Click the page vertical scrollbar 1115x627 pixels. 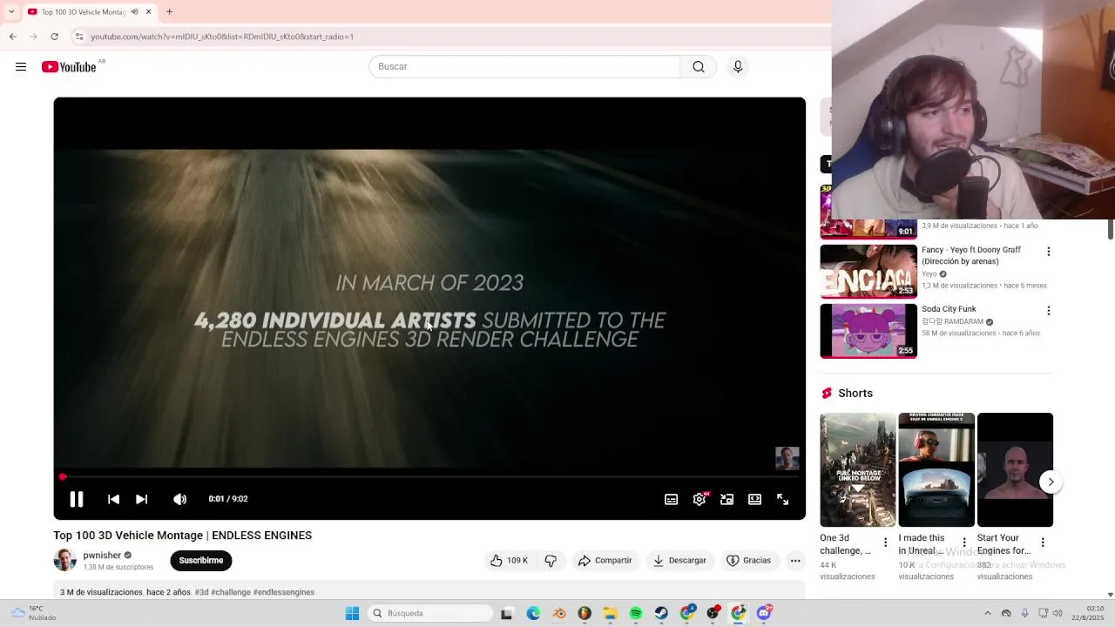point(1110,229)
